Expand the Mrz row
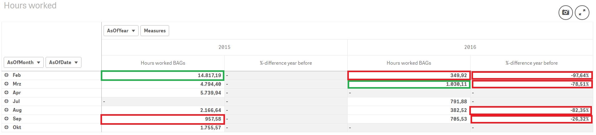The image size is (596, 135). pyautogui.click(x=6, y=84)
